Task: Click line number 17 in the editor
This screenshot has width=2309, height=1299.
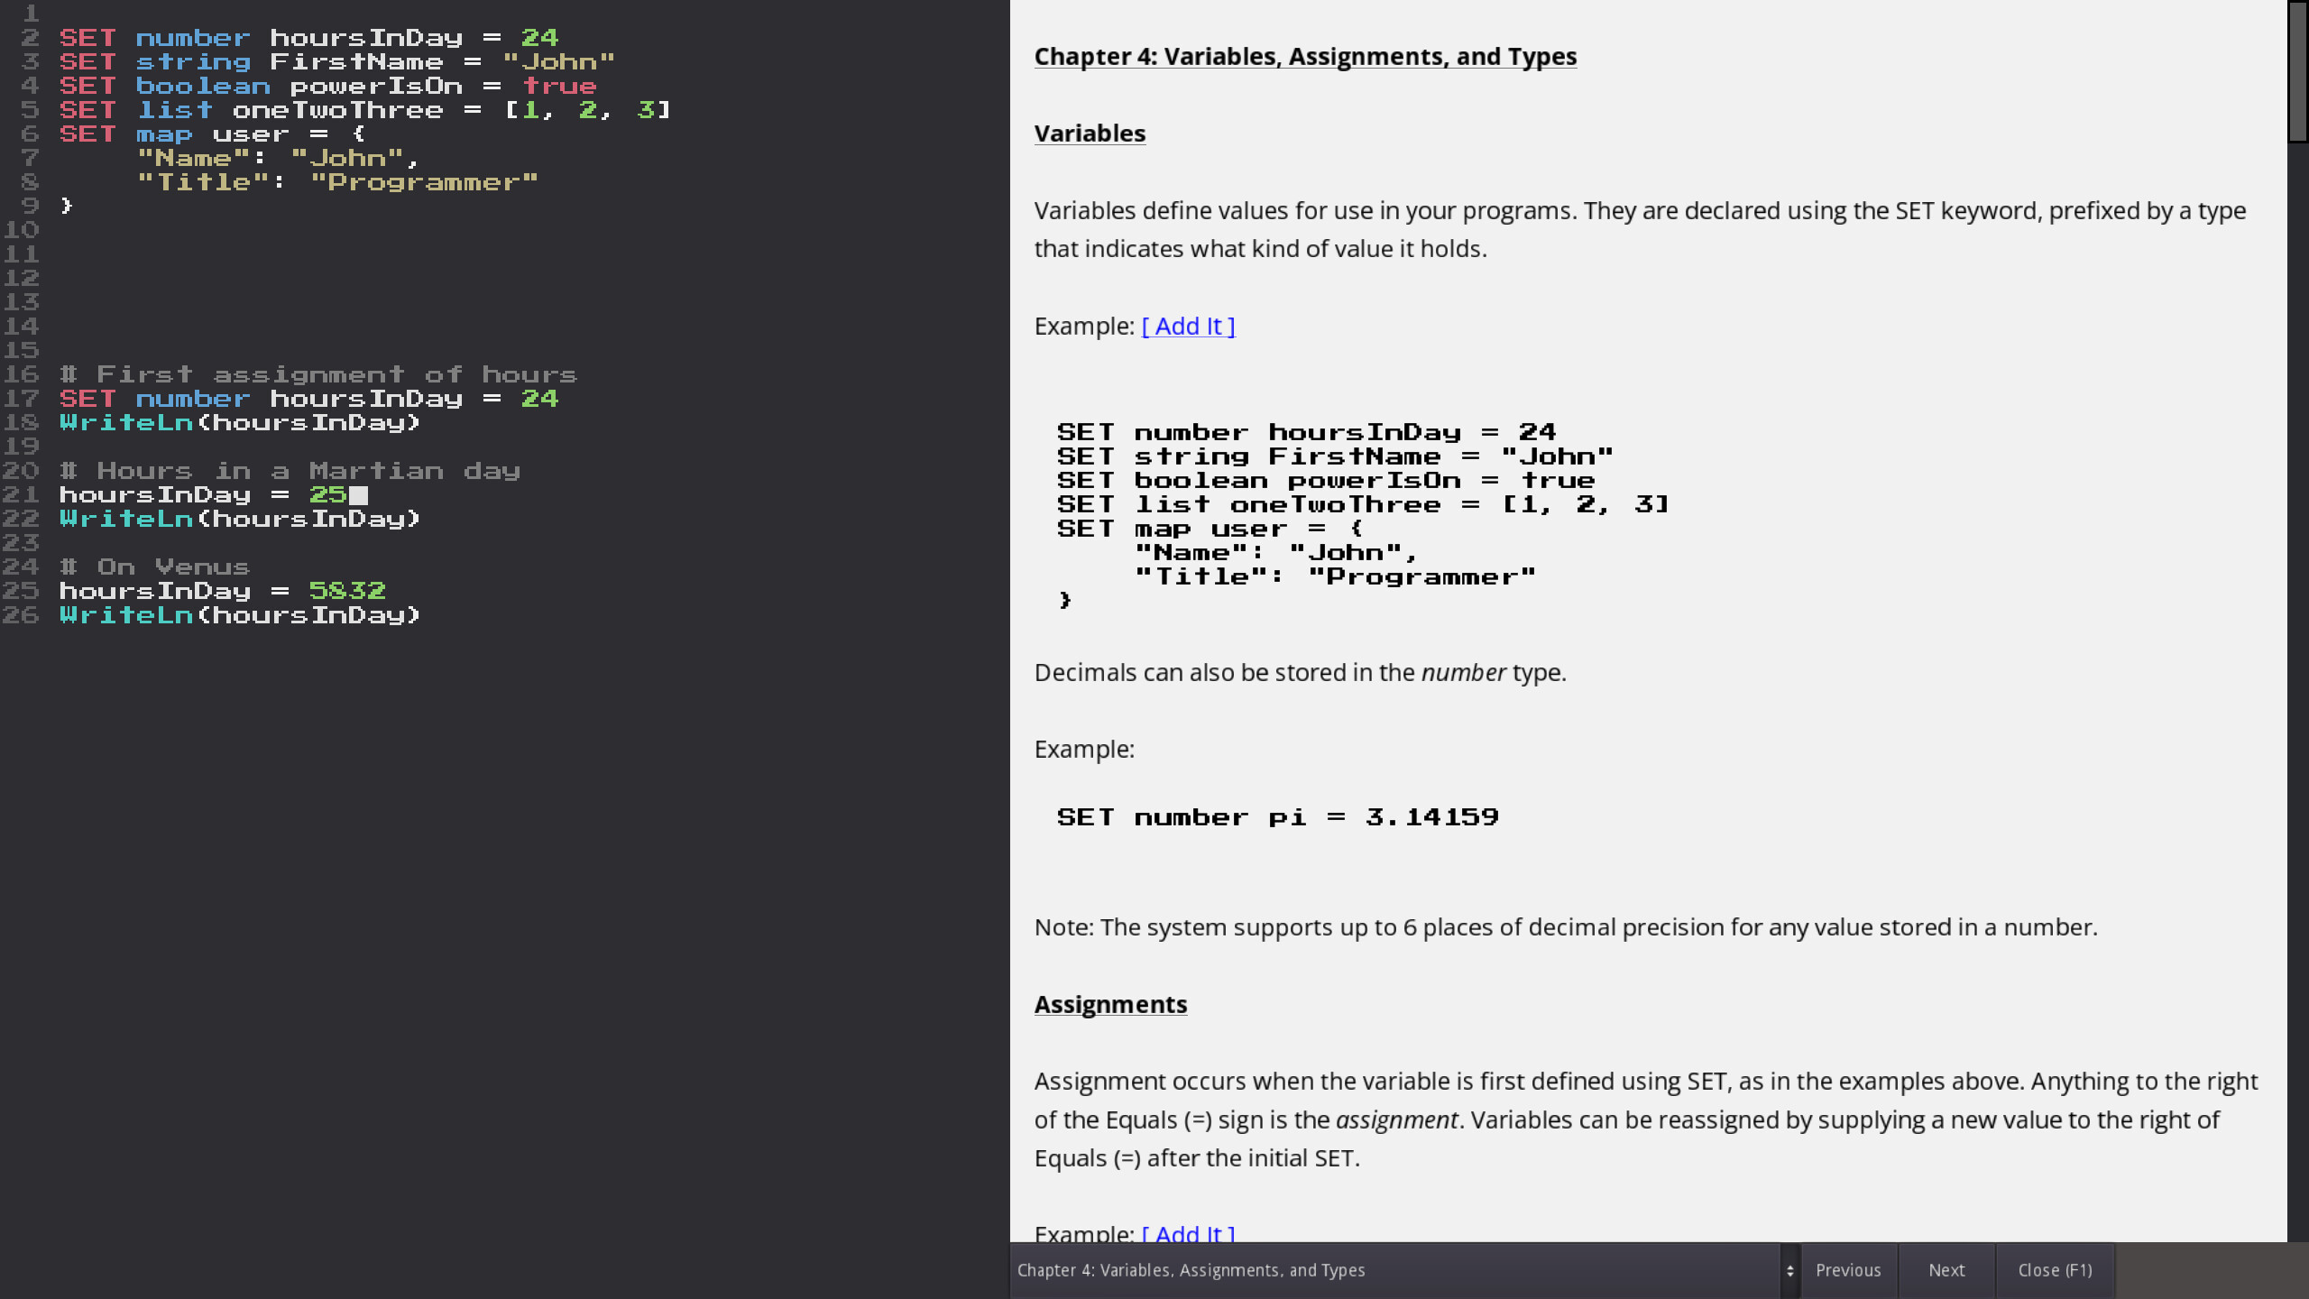Action: pyautogui.click(x=24, y=398)
